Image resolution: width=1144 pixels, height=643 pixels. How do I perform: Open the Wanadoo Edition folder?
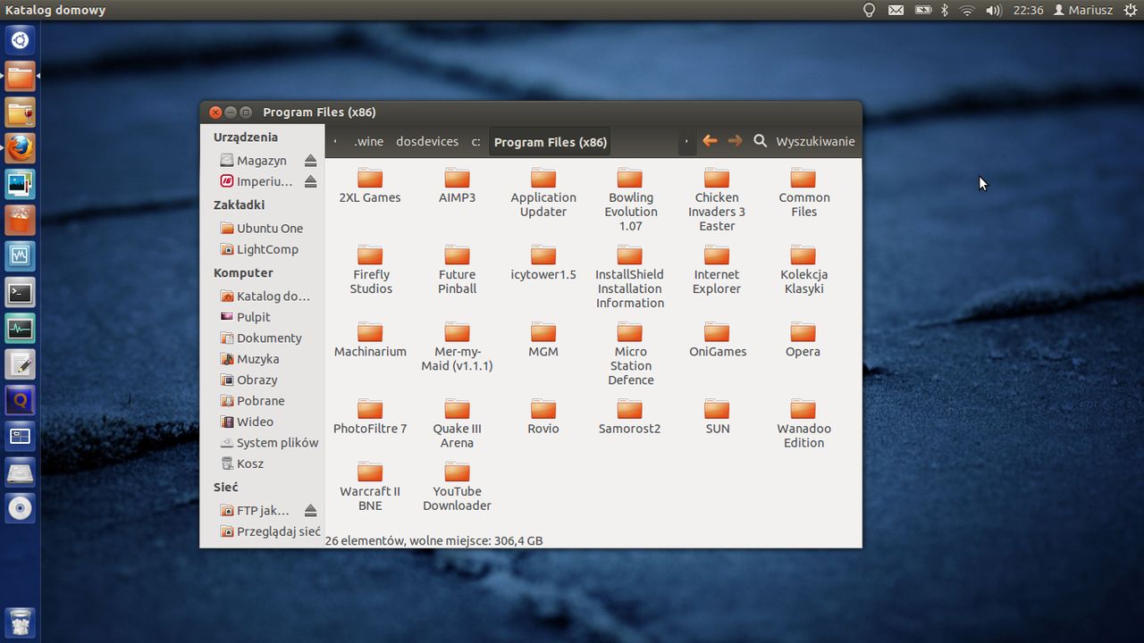point(803,423)
